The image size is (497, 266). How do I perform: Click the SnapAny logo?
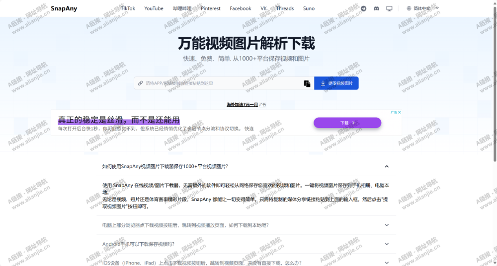(64, 8)
